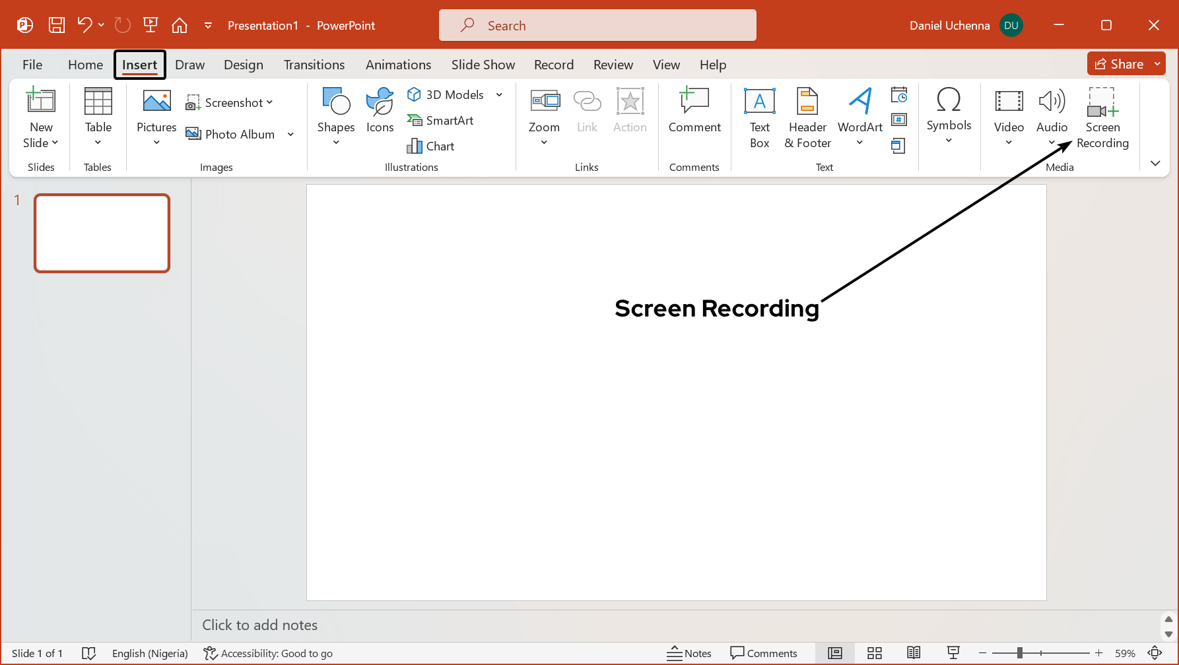The image size is (1179, 665).
Task: Toggle the Notes pane
Action: point(689,652)
